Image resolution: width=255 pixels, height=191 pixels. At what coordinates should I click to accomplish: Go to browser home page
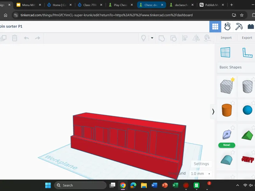(5, 15)
